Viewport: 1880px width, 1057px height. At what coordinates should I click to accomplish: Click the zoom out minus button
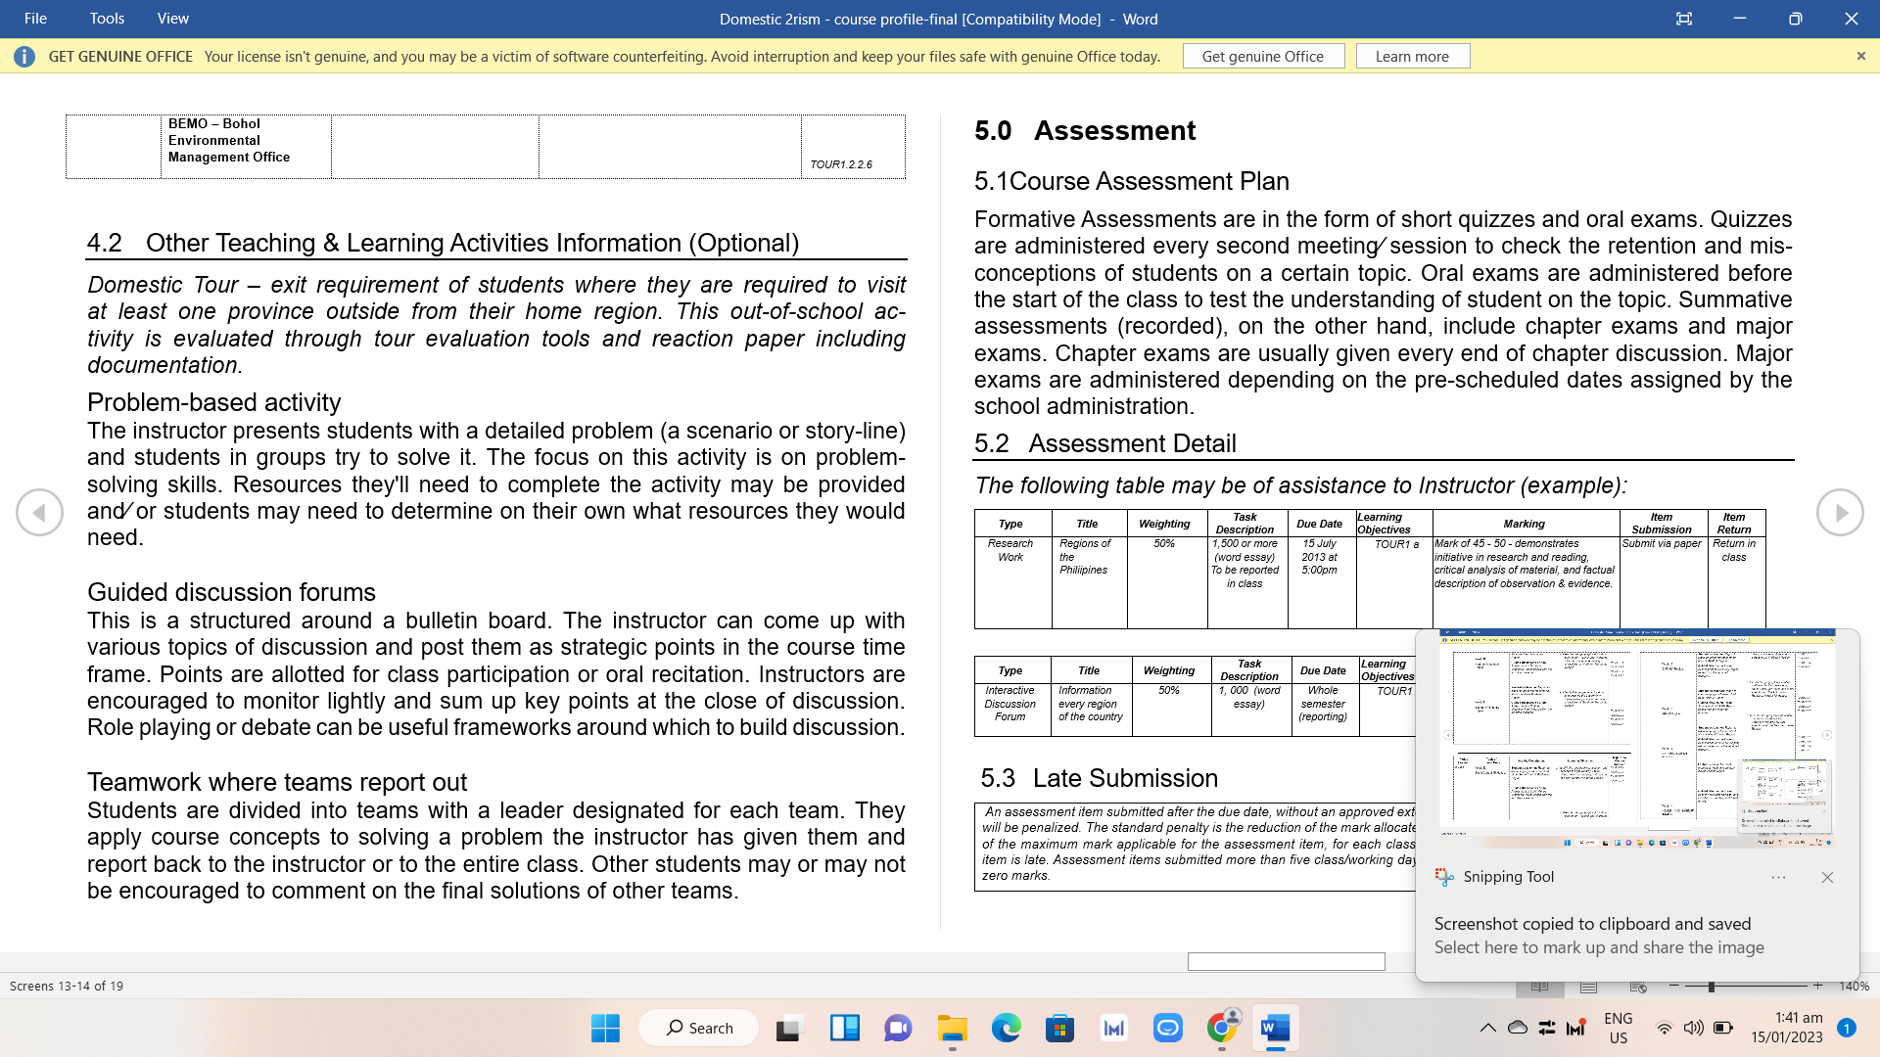coord(1674,986)
